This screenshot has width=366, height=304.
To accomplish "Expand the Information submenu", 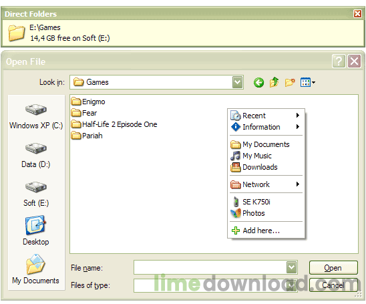I will click(x=266, y=127).
